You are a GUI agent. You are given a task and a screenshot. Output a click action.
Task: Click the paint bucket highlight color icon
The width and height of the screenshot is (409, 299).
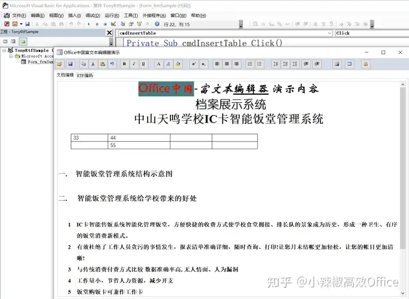pos(178,64)
